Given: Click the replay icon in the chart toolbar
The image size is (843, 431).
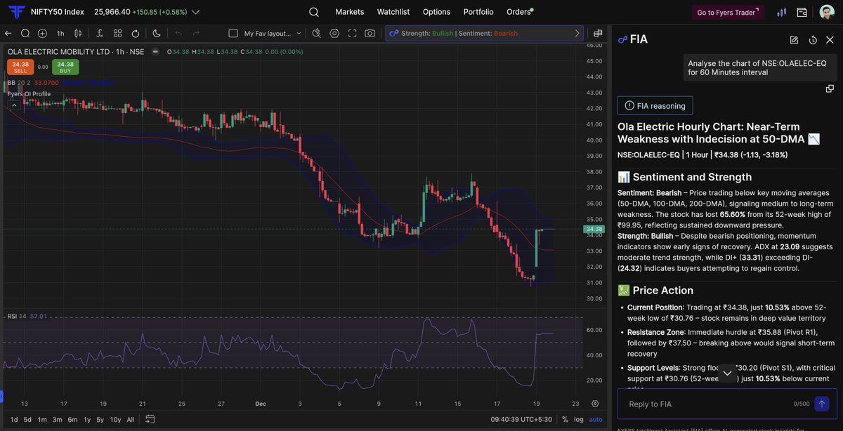Looking at the screenshot, I should coord(135,33).
